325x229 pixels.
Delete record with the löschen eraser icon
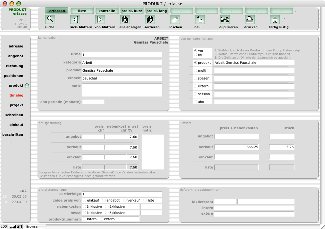click(x=175, y=20)
